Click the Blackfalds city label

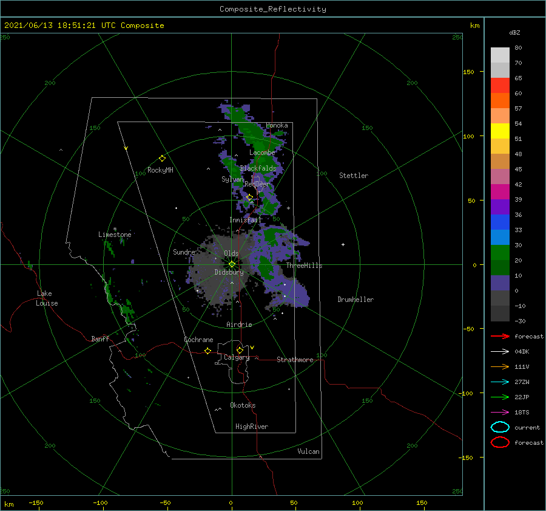(258, 168)
